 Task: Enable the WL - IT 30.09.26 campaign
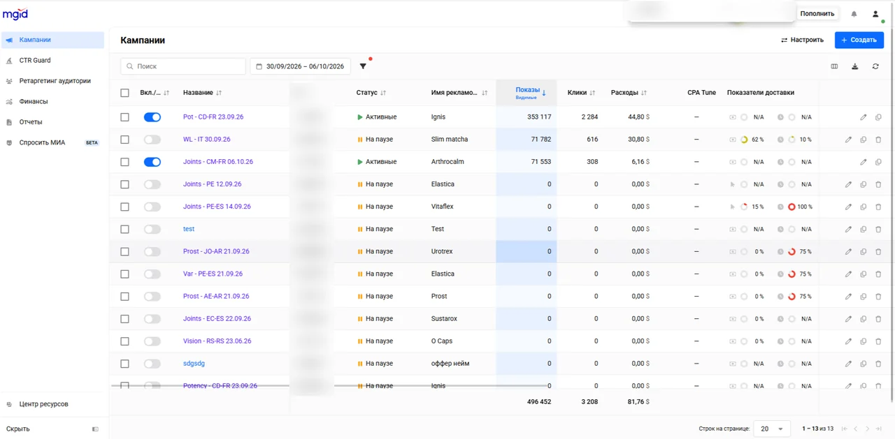[x=152, y=140]
